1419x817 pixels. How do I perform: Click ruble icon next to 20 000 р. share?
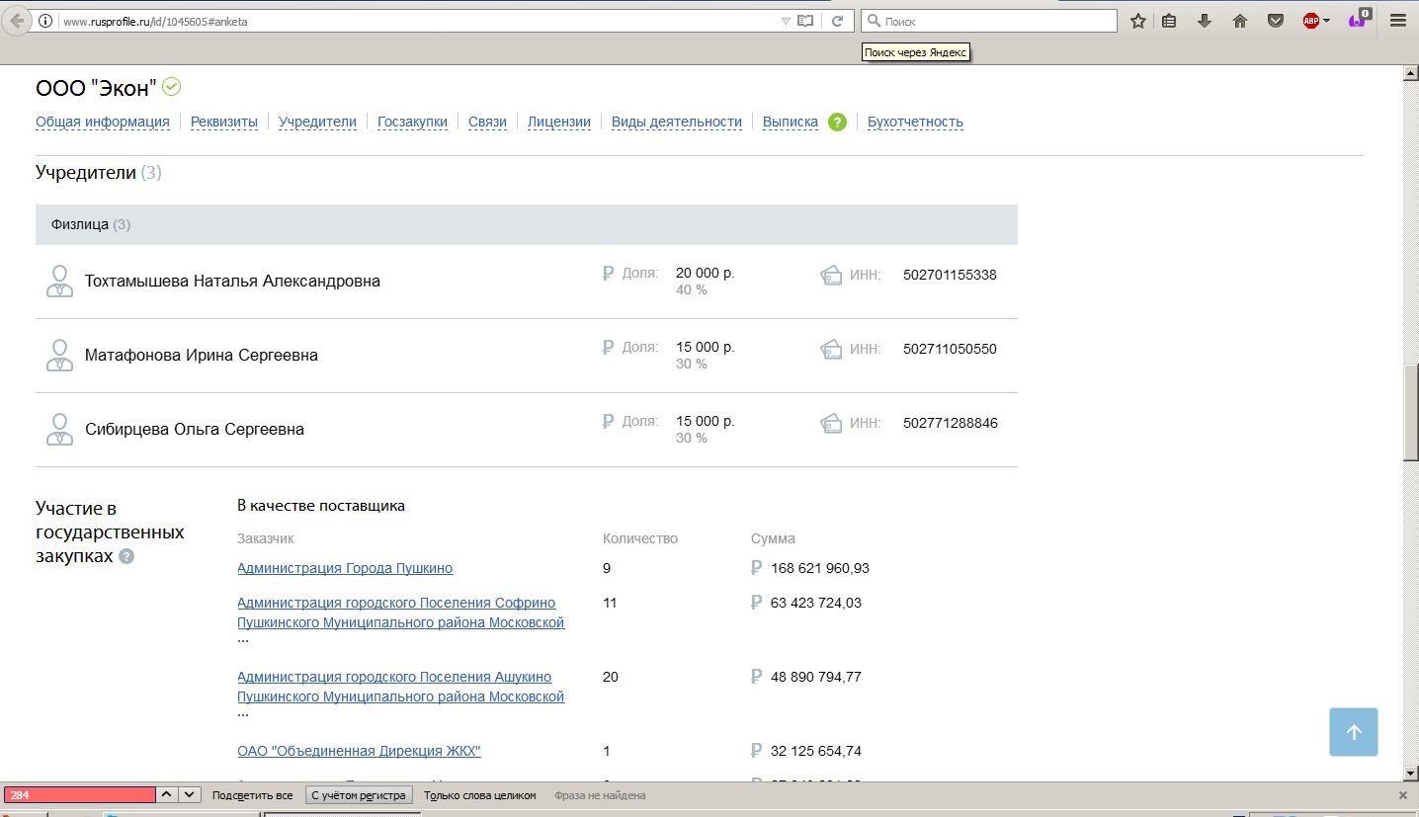point(608,273)
